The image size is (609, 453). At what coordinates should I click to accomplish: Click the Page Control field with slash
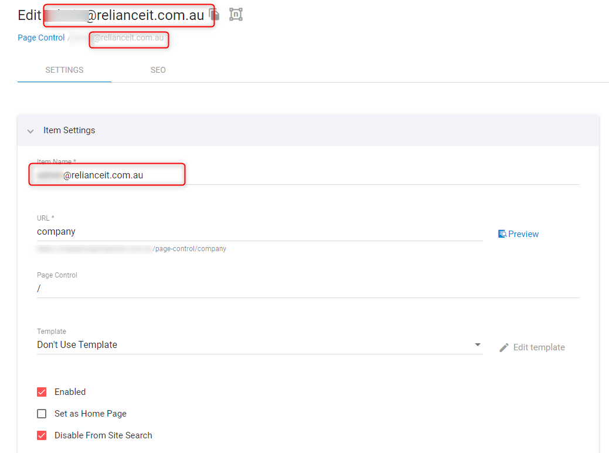click(x=308, y=289)
